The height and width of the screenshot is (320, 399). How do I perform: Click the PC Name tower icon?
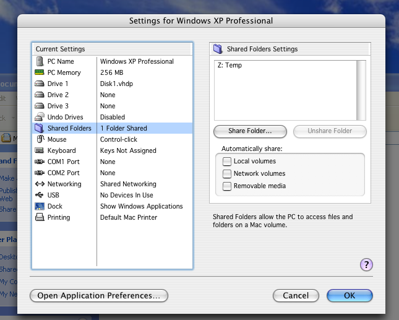click(x=40, y=61)
